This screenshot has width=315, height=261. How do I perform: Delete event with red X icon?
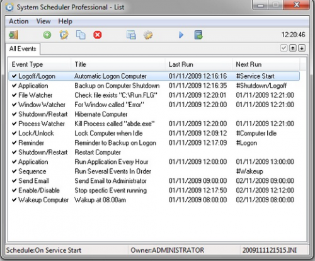tap(98, 35)
